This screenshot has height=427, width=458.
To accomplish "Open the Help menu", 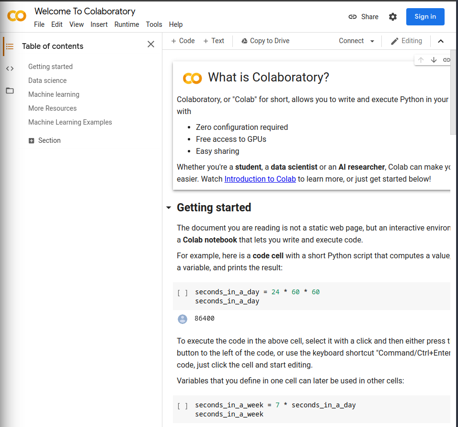I will coord(176,24).
